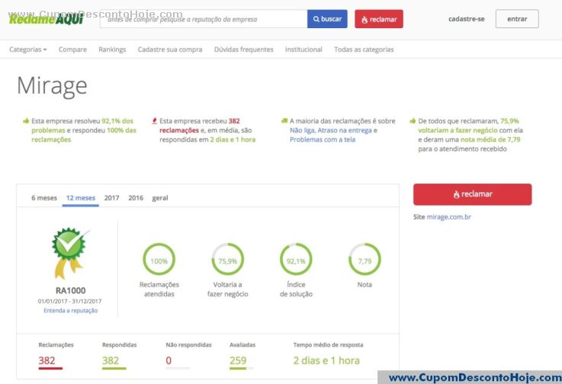Viewport: 562px width, 384px height.
Task: Switch to the 2017 tab
Action: coord(112,198)
